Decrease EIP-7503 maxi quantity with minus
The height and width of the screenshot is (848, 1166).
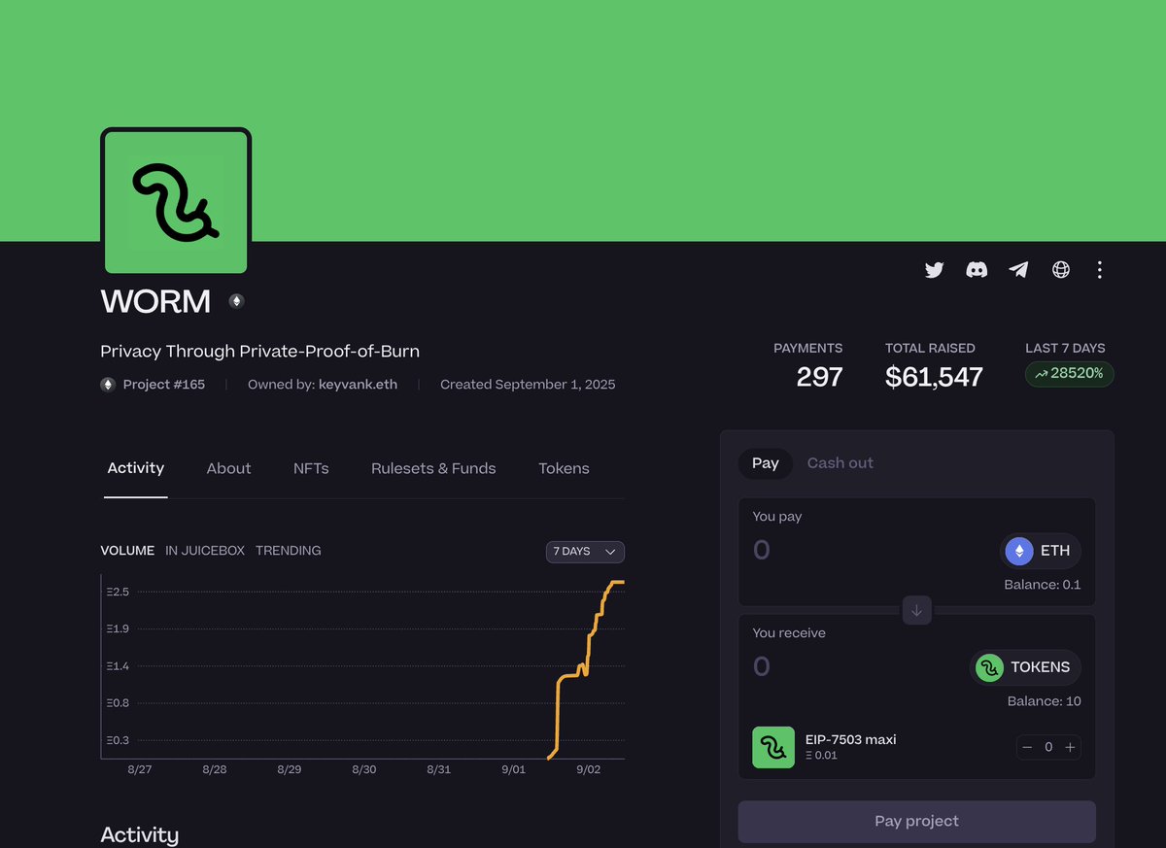click(1027, 747)
